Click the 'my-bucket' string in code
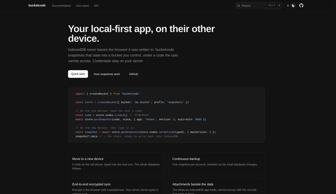This screenshot has width=336, height=194. (142, 102)
